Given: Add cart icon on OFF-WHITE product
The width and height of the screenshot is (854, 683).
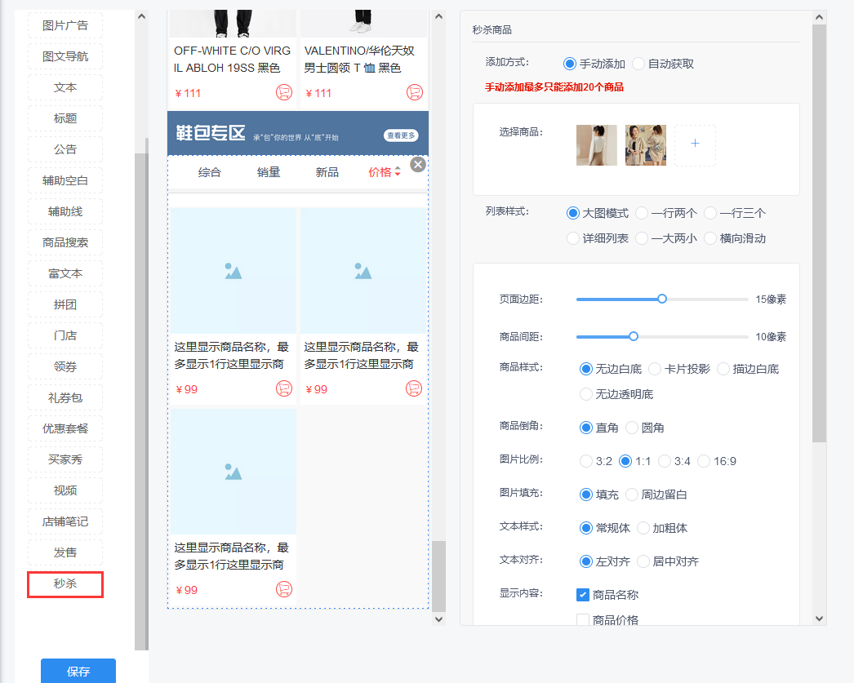Looking at the screenshot, I should coord(284,92).
